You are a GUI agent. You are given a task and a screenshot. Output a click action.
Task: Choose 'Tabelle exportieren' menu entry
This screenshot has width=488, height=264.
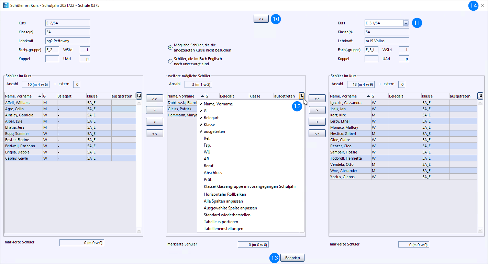point(251,222)
